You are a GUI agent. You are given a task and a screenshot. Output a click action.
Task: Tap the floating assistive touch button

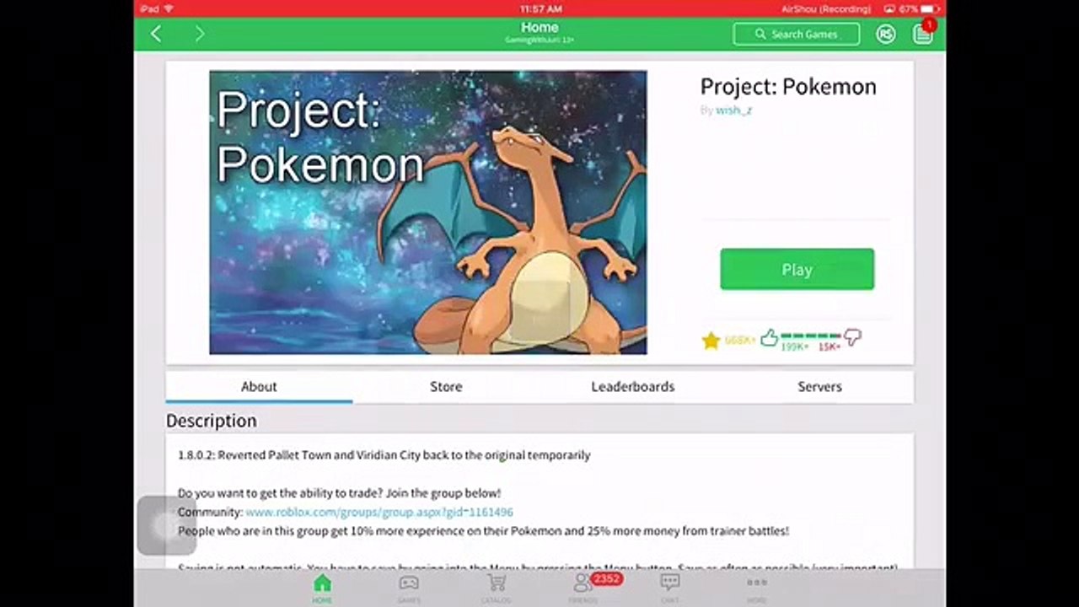(167, 525)
